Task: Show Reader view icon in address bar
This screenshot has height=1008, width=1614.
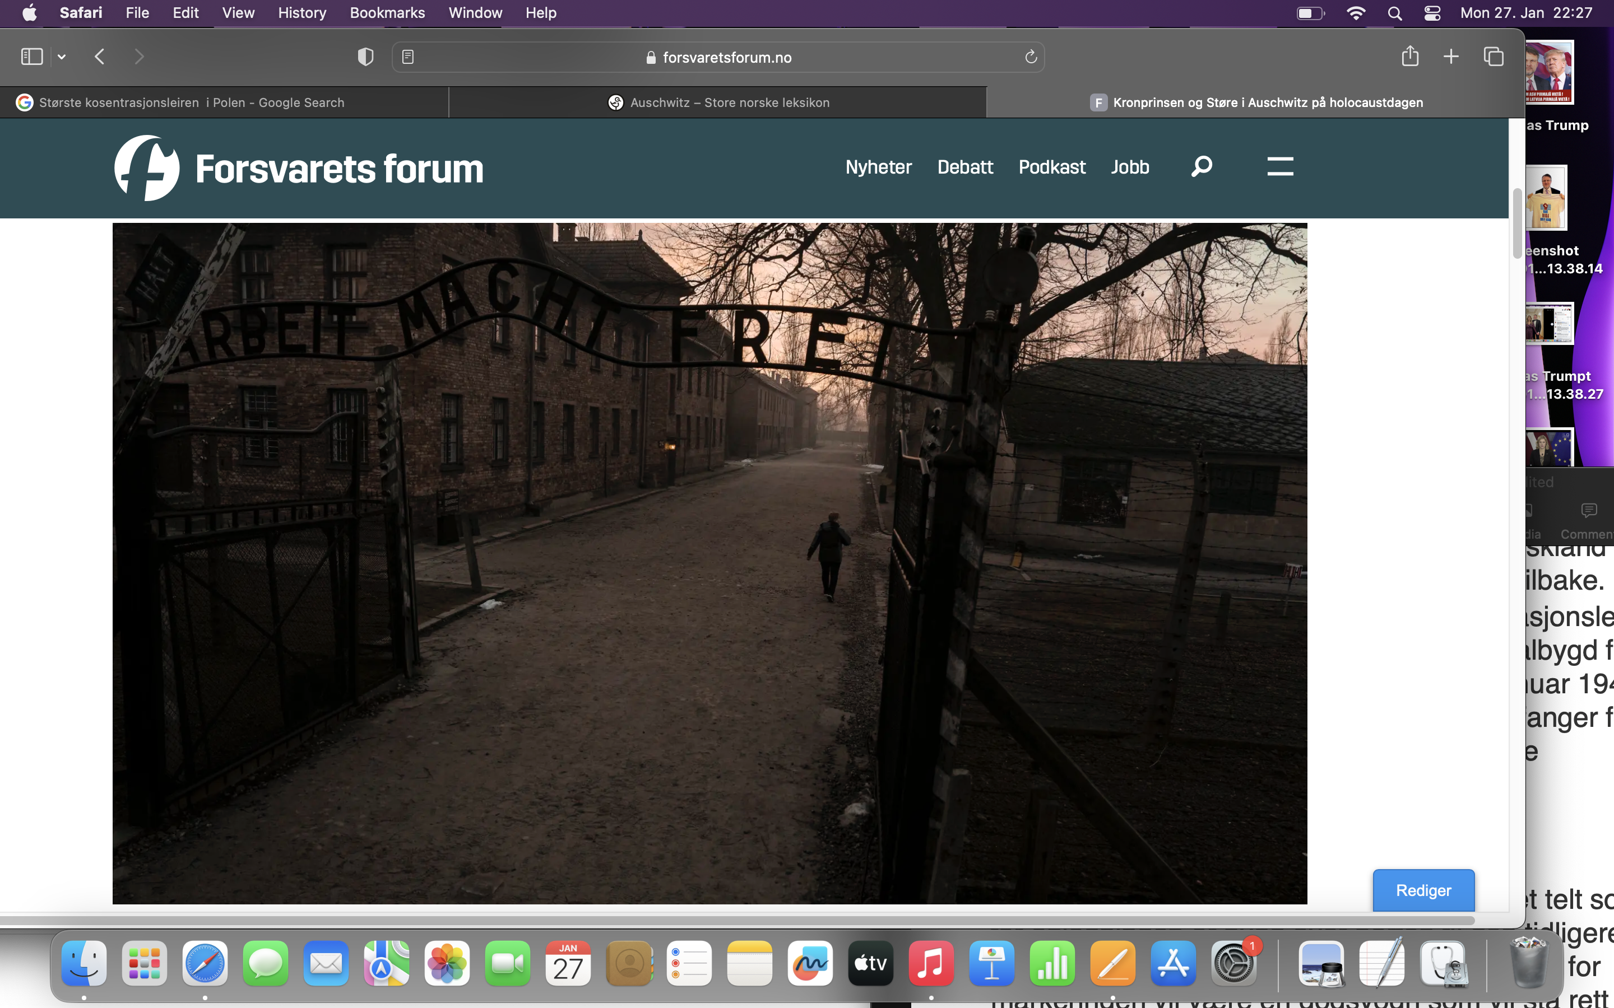Action: (x=408, y=57)
